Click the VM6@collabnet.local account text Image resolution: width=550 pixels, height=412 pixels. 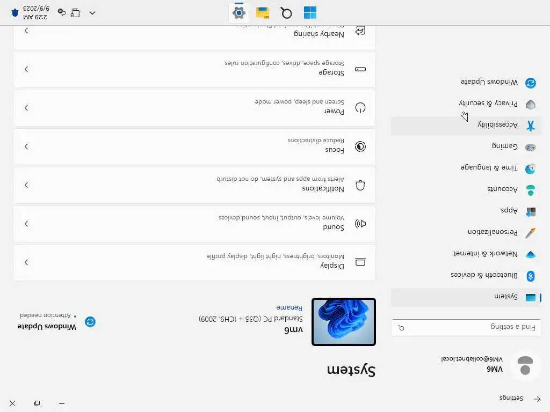(x=472, y=359)
